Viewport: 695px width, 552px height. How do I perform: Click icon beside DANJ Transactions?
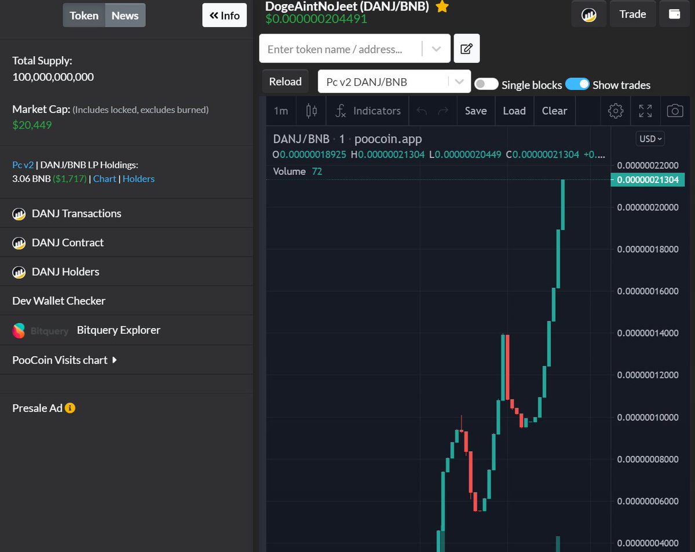coord(19,214)
